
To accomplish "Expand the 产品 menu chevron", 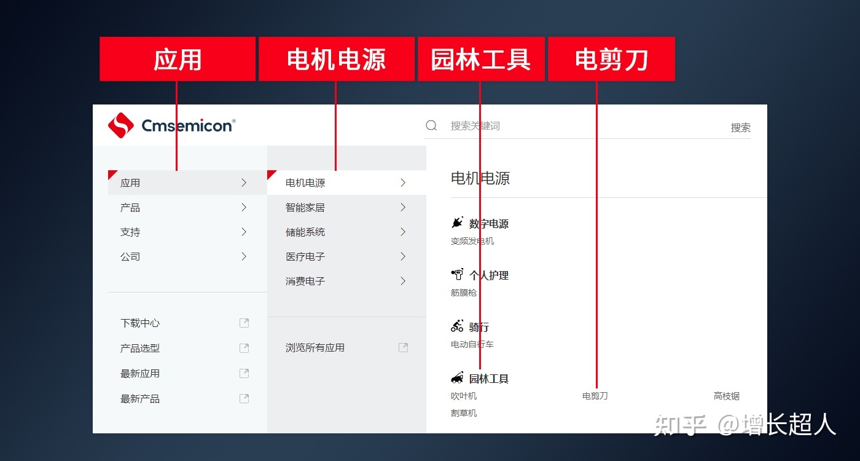I will tap(244, 207).
